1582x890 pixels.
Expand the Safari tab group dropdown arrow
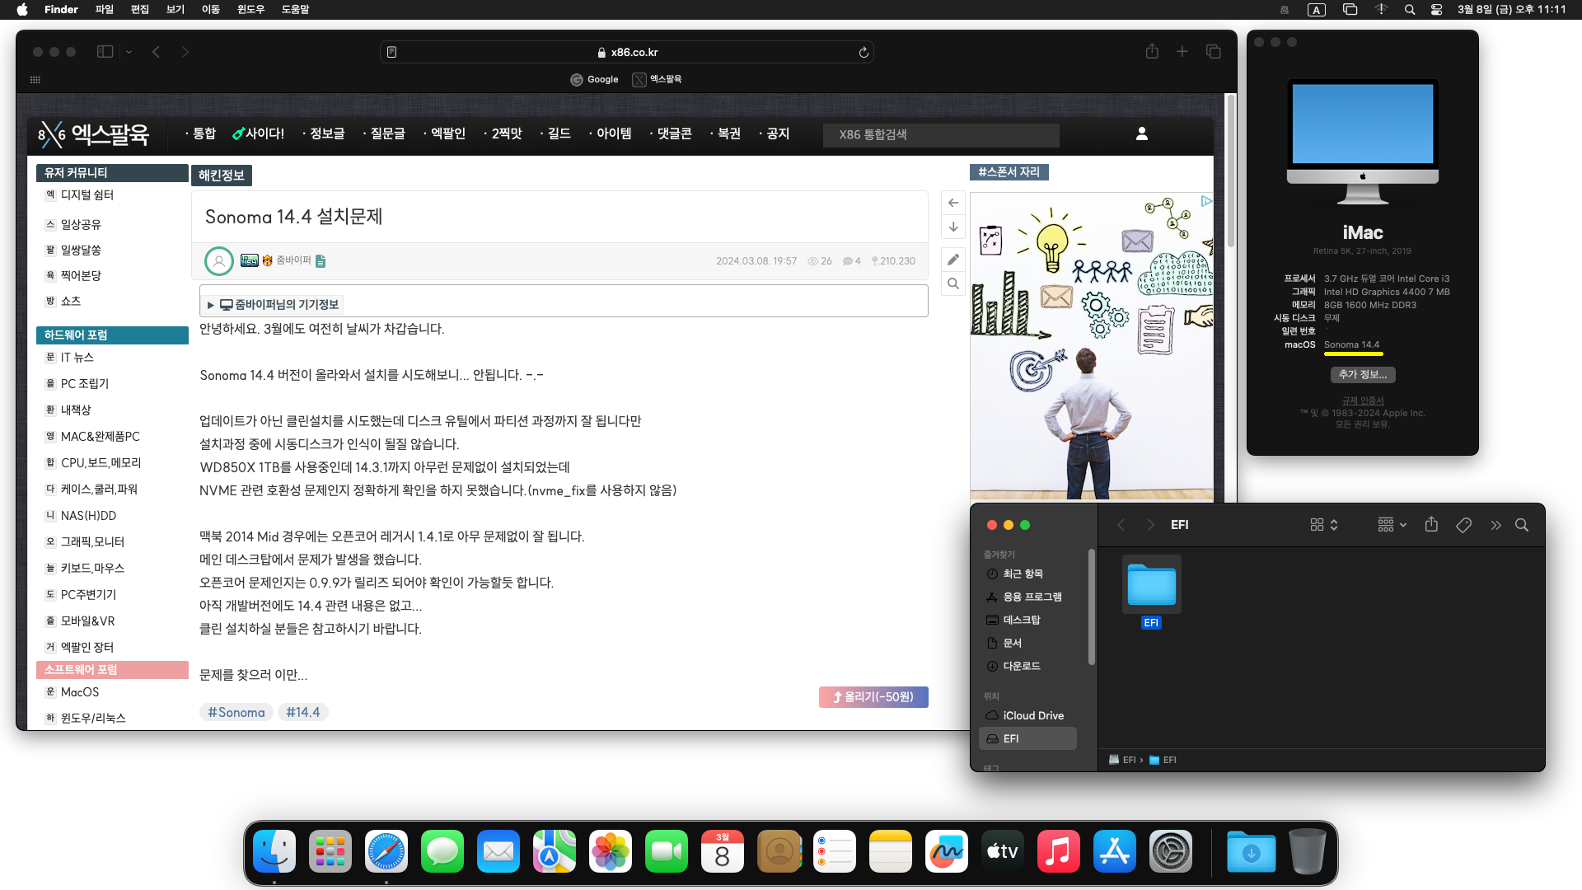point(129,52)
